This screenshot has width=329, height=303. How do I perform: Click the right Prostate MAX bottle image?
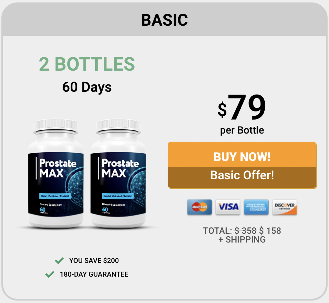(118, 174)
